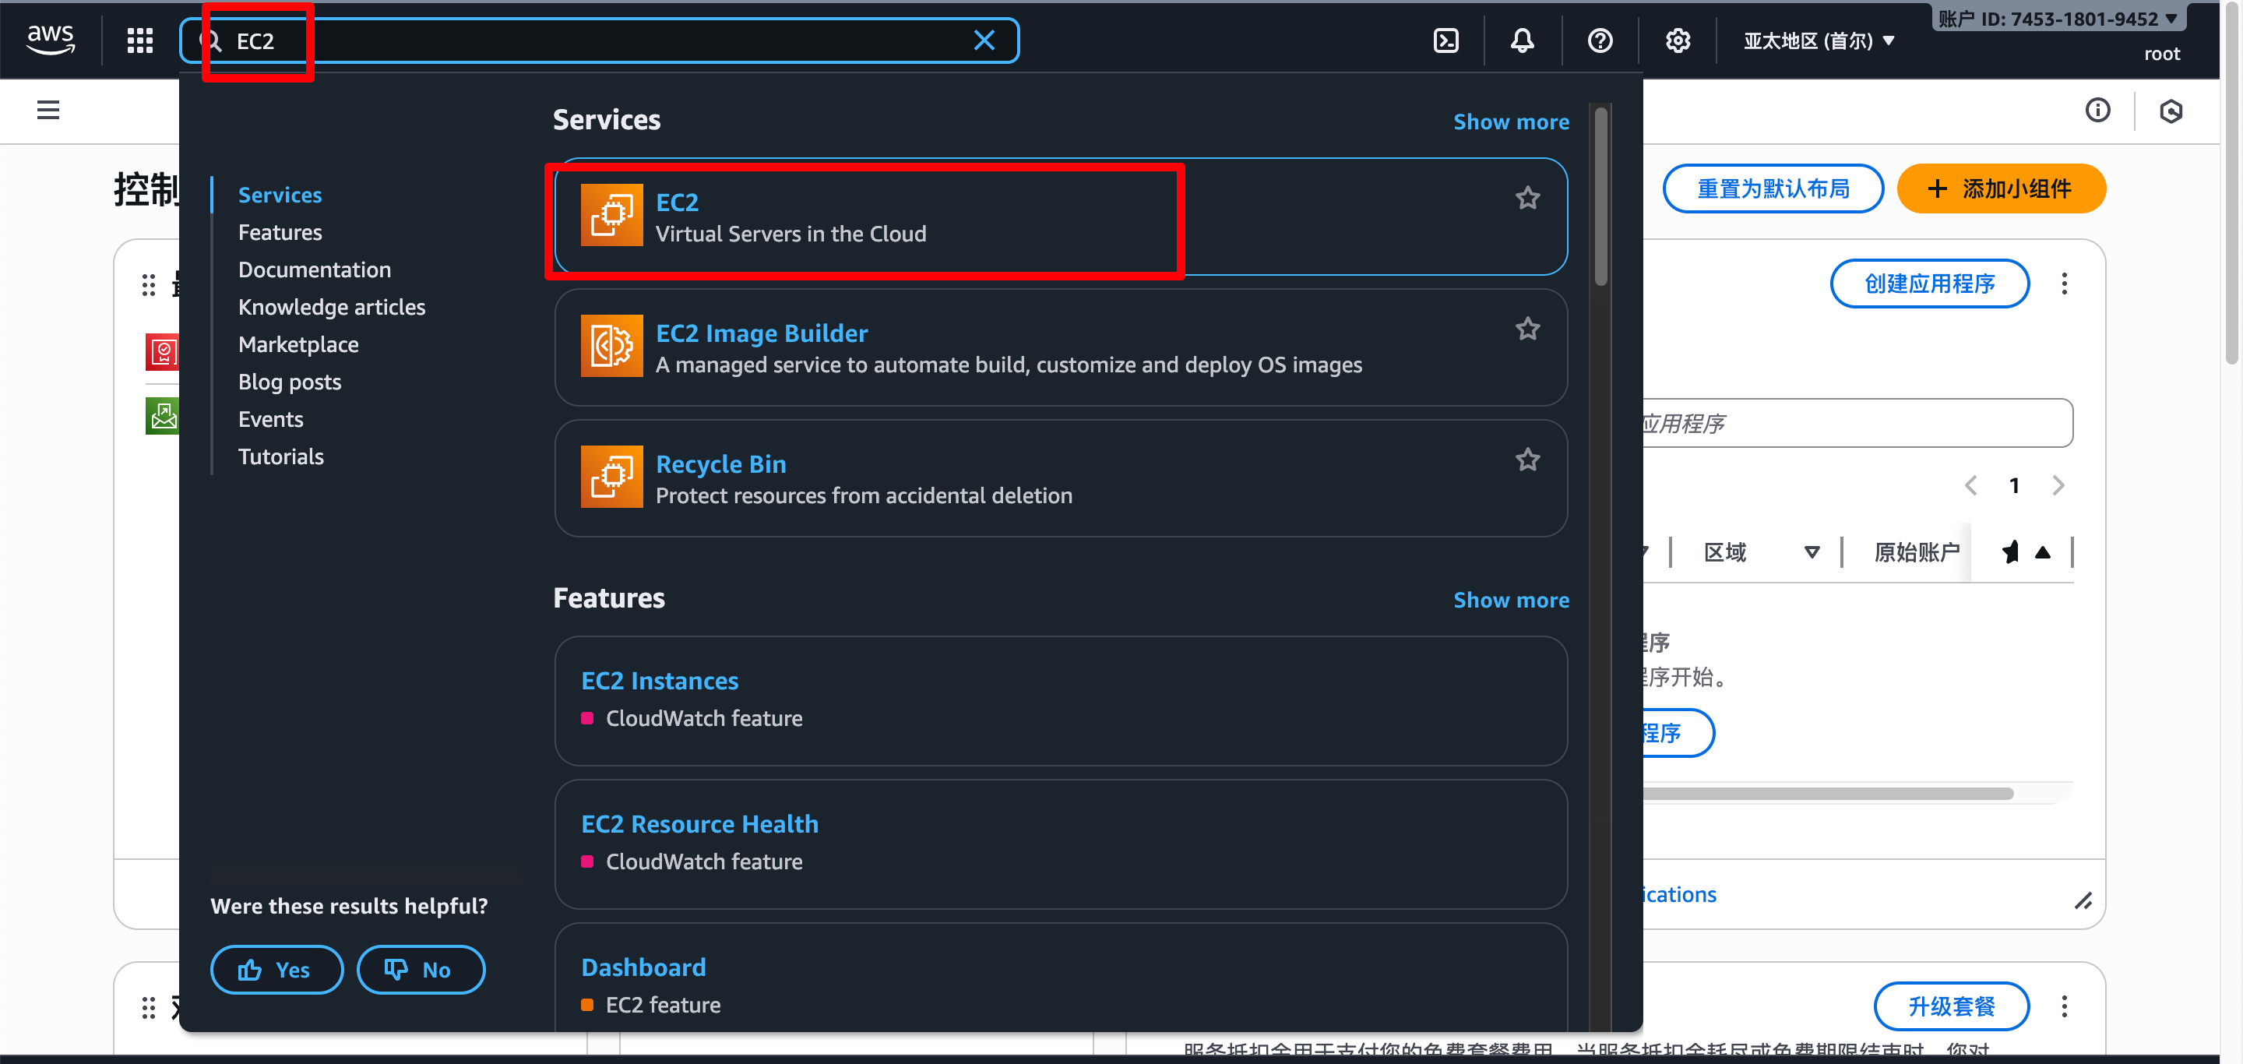The image size is (2243, 1064).
Task: Expand the 区域 column filter dropdown
Action: click(1811, 552)
